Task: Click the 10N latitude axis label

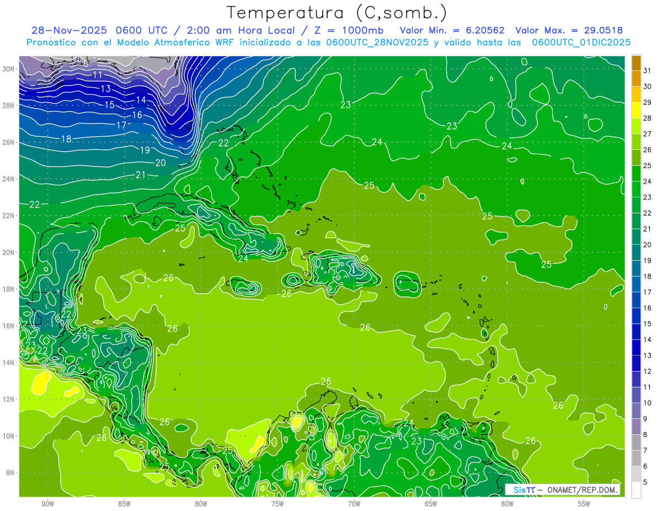Action: pyautogui.click(x=8, y=436)
